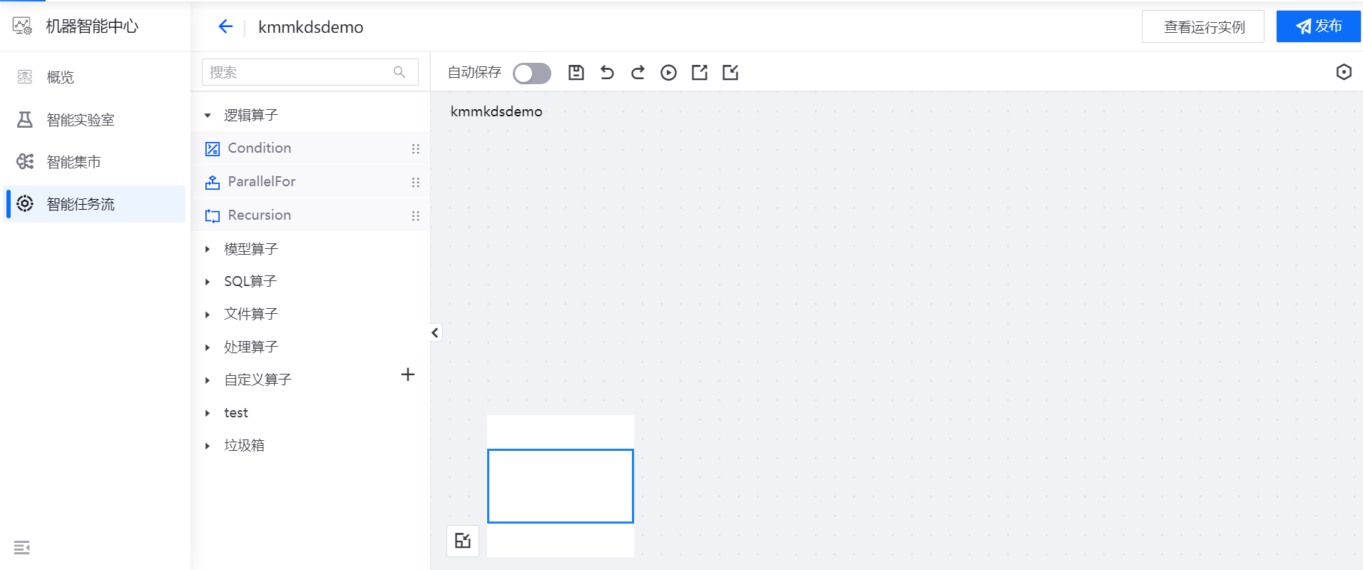Click the import icon in the toolbar

[x=730, y=72]
